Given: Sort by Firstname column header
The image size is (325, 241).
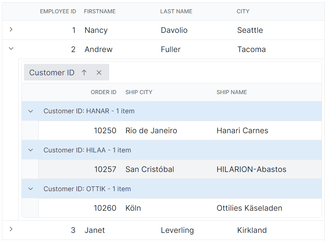Looking at the screenshot, I should pyautogui.click(x=100, y=11).
